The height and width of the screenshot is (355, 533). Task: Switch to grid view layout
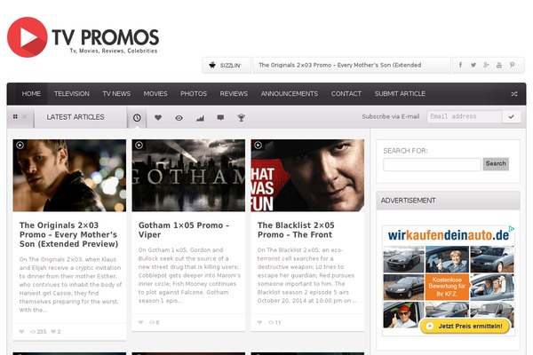pos(15,116)
